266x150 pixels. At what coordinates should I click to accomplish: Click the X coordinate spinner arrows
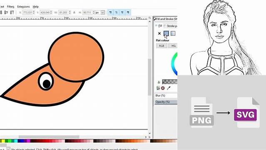34,12
